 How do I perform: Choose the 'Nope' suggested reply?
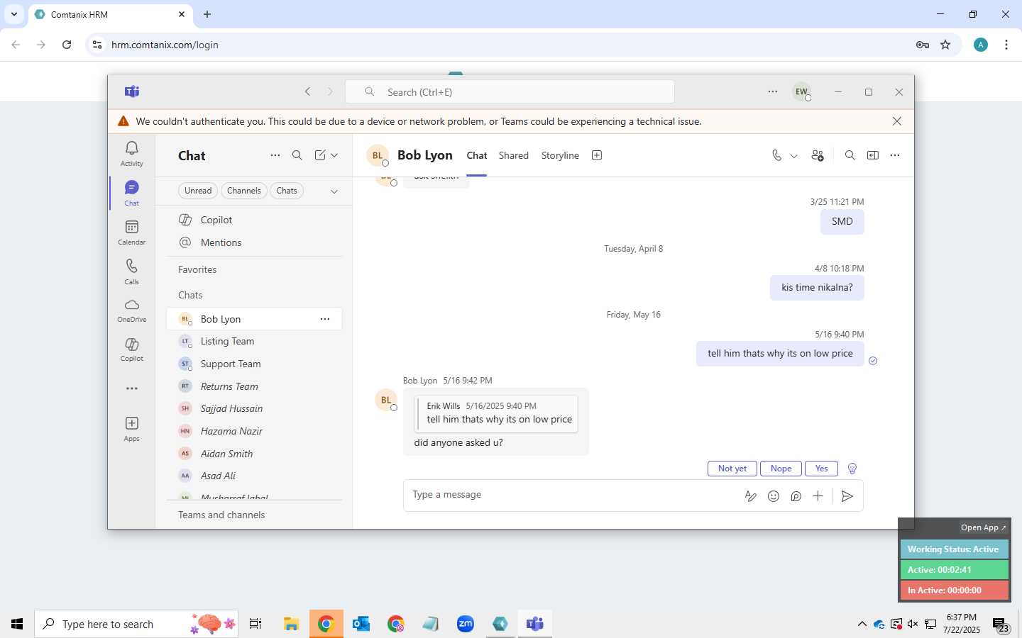[781, 469]
